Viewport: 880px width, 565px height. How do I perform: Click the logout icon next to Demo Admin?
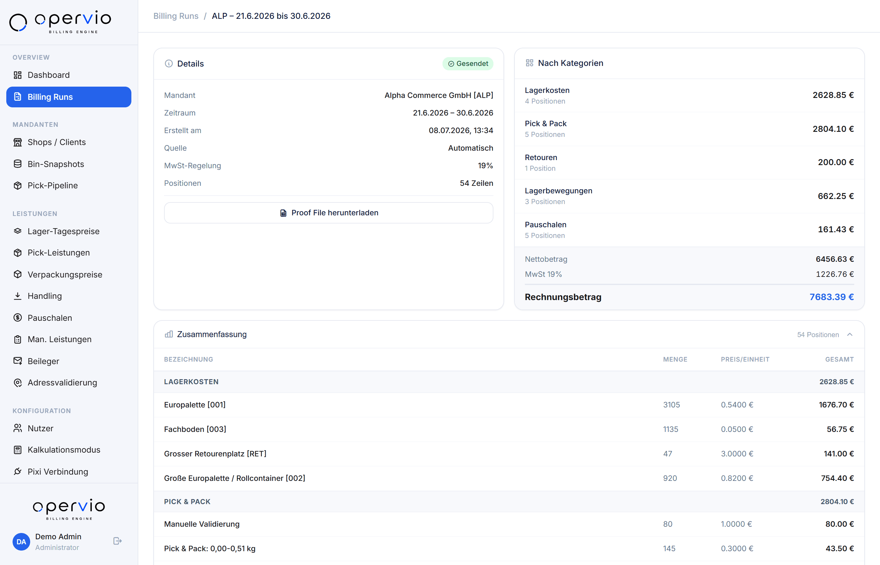(117, 541)
